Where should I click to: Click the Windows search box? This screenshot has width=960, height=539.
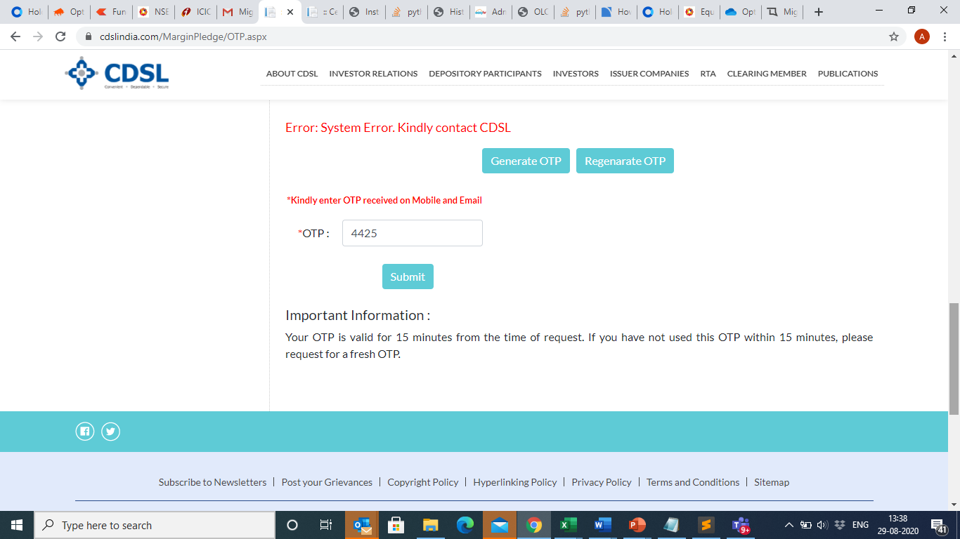pos(155,525)
